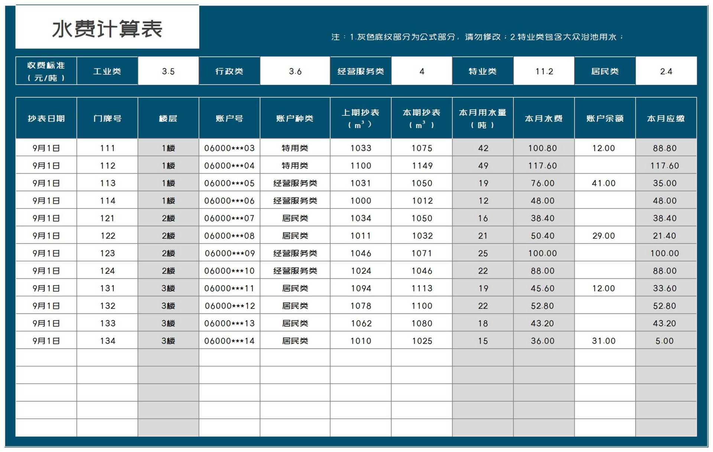
Task: Click the 本月用水量 value 42
Action: [x=482, y=148]
